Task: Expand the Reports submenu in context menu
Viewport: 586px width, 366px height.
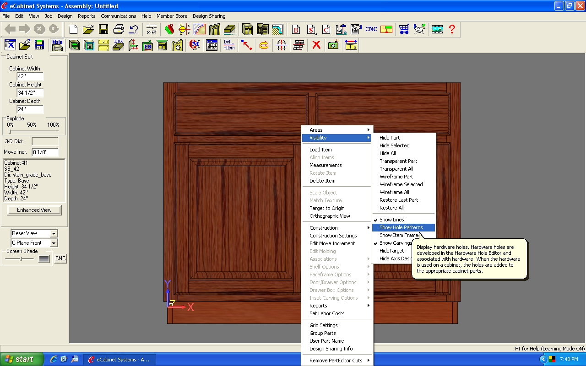Action: tap(337, 306)
